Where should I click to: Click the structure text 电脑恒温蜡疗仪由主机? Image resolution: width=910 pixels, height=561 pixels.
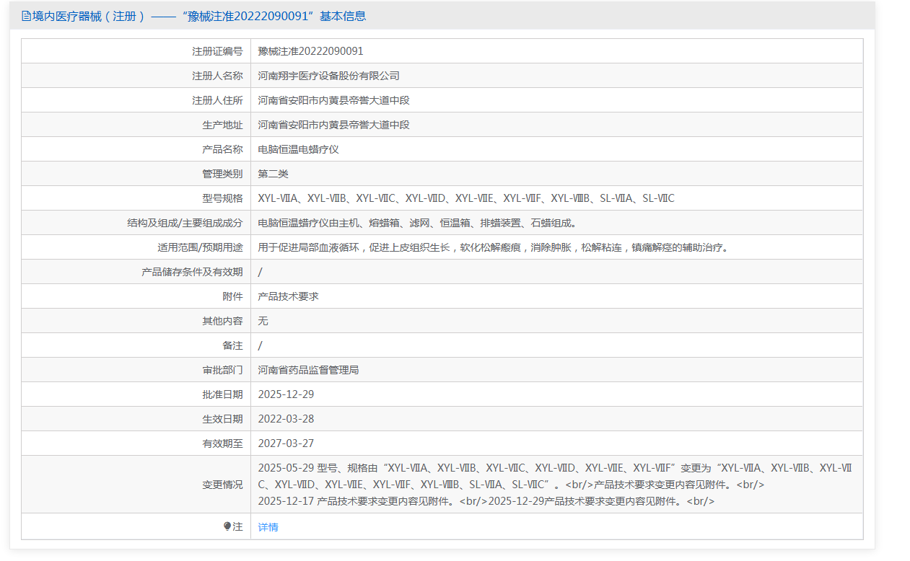[417, 223]
